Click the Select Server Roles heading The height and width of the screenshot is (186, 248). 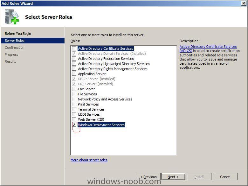point(49,17)
